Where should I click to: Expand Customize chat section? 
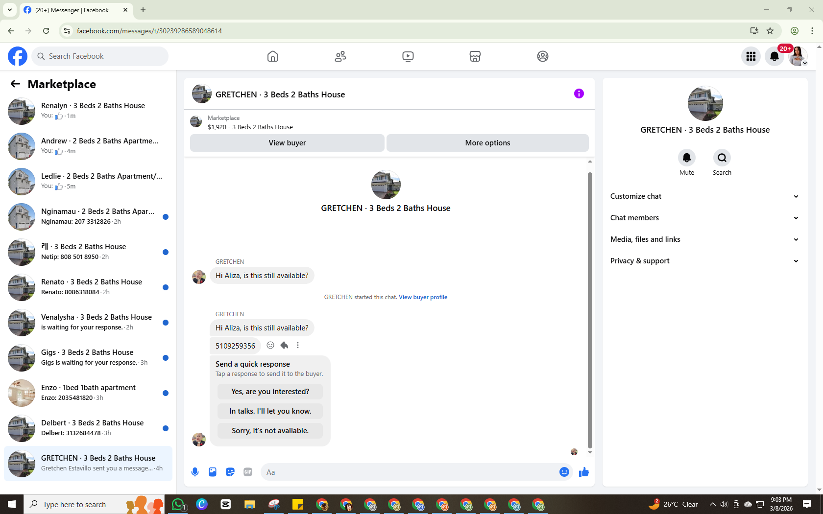[x=705, y=196]
